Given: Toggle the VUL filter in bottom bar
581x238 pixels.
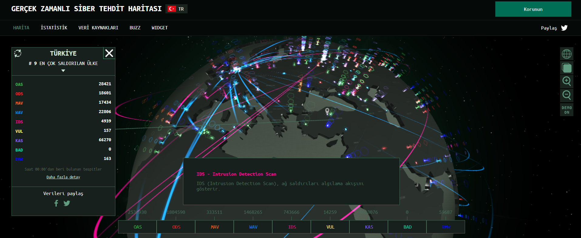Looking at the screenshot, I should tap(330, 227).
